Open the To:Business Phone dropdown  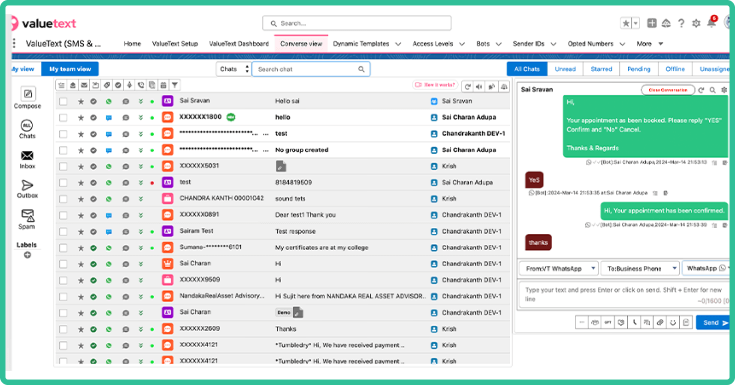coord(640,268)
